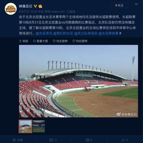Open 查看大图 to view large image

coord(41,41)
